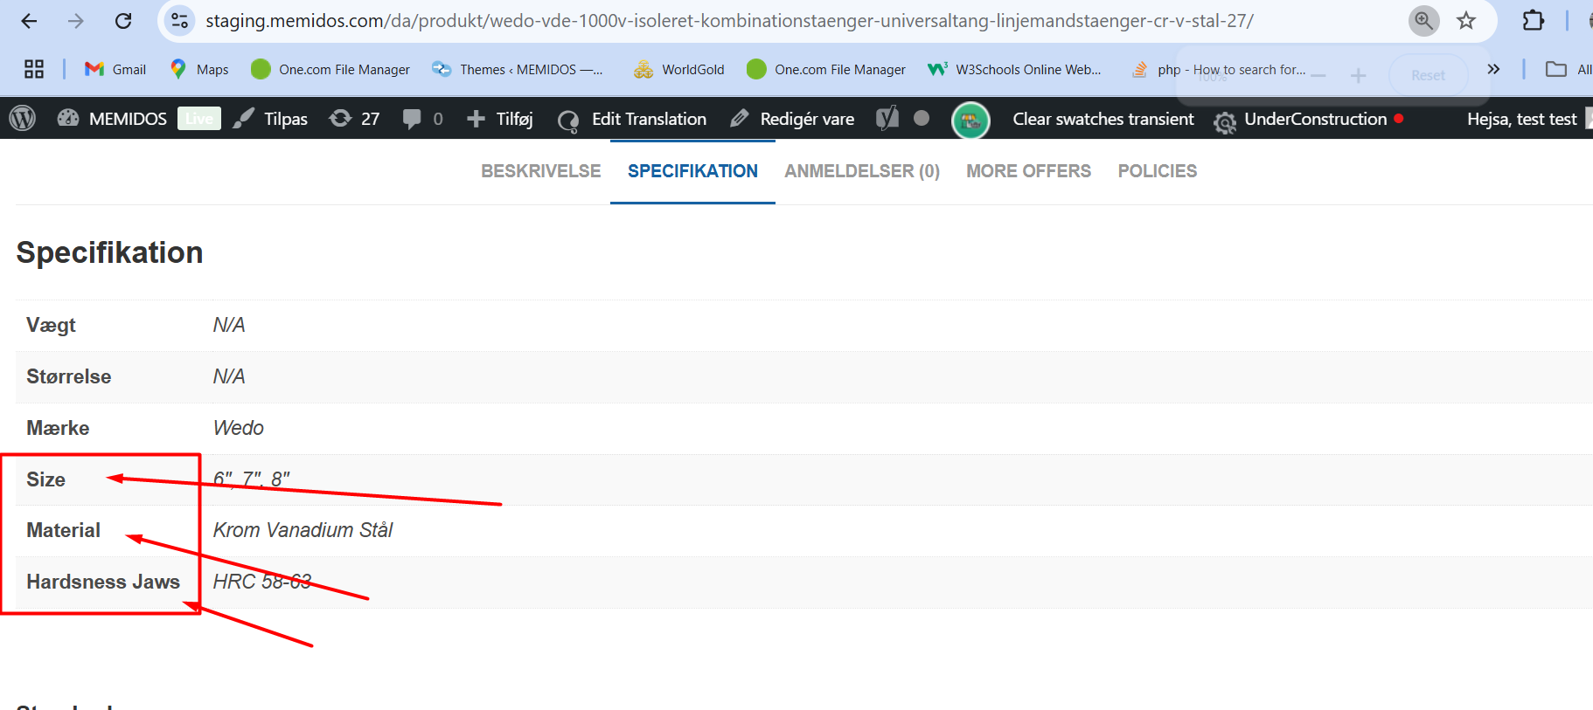
Task: Open the Yoast SEO icon
Action: pos(887,119)
